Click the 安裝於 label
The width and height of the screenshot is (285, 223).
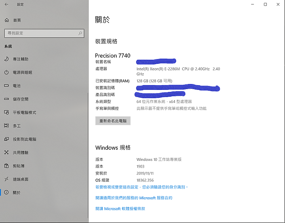(101, 173)
